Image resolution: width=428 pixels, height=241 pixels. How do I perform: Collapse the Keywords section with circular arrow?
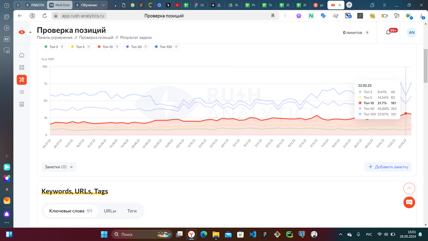[409, 188]
